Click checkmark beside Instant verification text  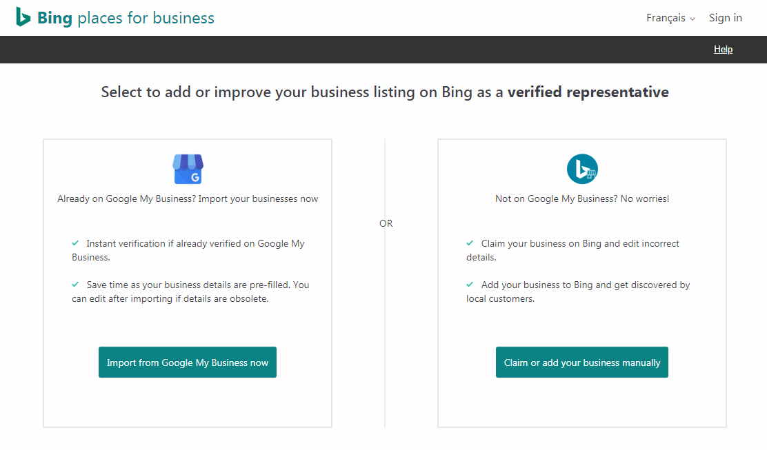coord(76,243)
